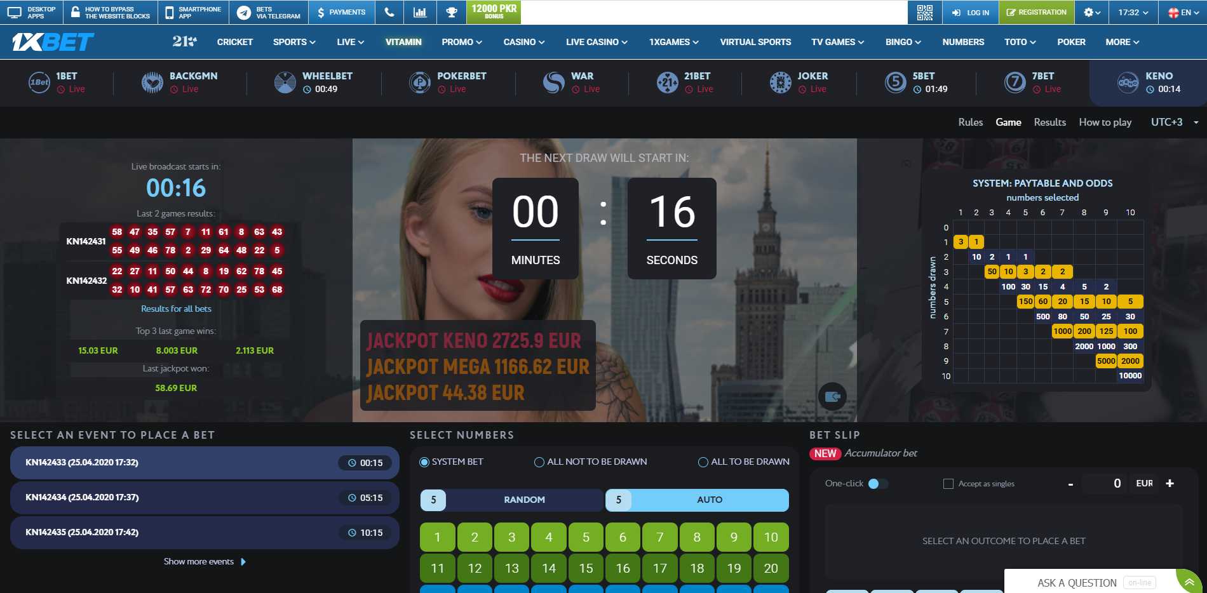
Task: Expand the PROMO menu
Action: pyautogui.click(x=462, y=42)
